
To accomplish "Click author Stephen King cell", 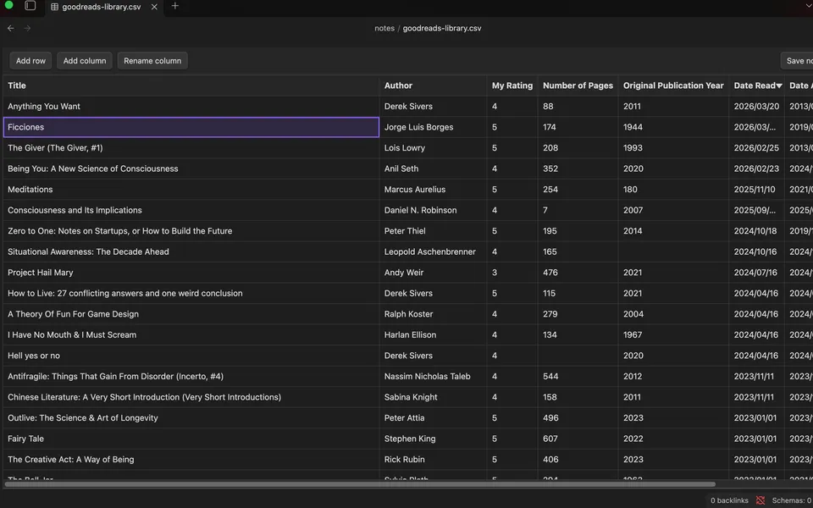I will [x=433, y=438].
